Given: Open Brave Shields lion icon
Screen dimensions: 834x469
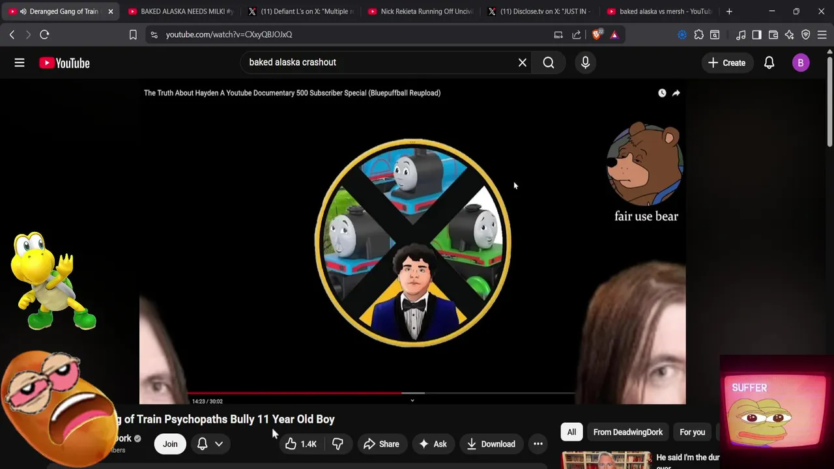Looking at the screenshot, I should (x=597, y=35).
